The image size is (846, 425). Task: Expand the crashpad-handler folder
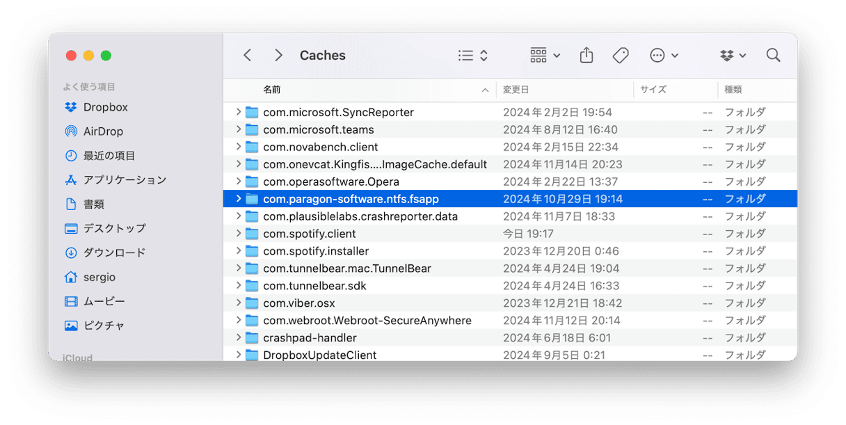pyautogui.click(x=238, y=338)
